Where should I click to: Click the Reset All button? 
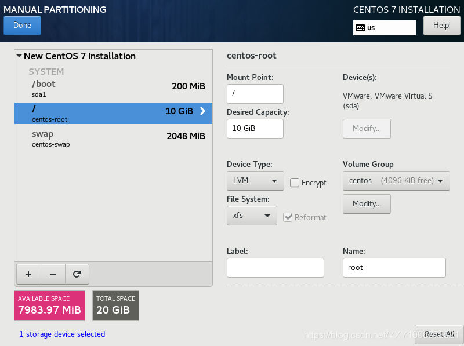coord(439,334)
